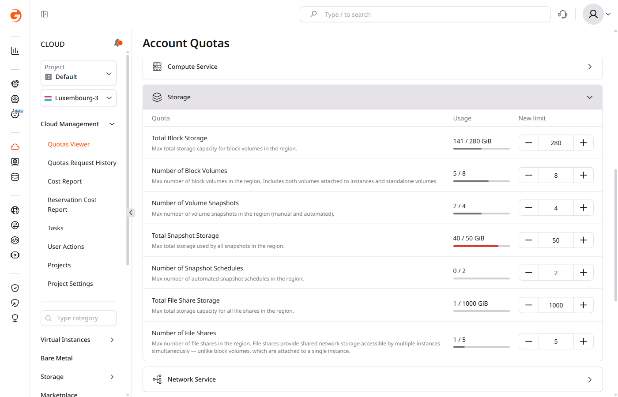Edit the Total Block Storage value 280
The image size is (618, 397).
pyautogui.click(x=556, y=143)
